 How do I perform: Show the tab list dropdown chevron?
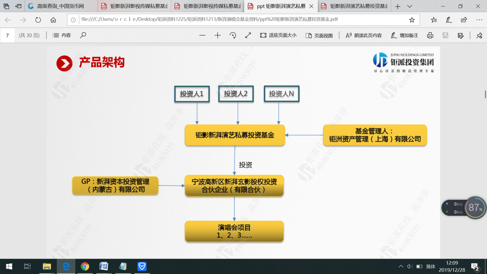click(x=409, y=7)
